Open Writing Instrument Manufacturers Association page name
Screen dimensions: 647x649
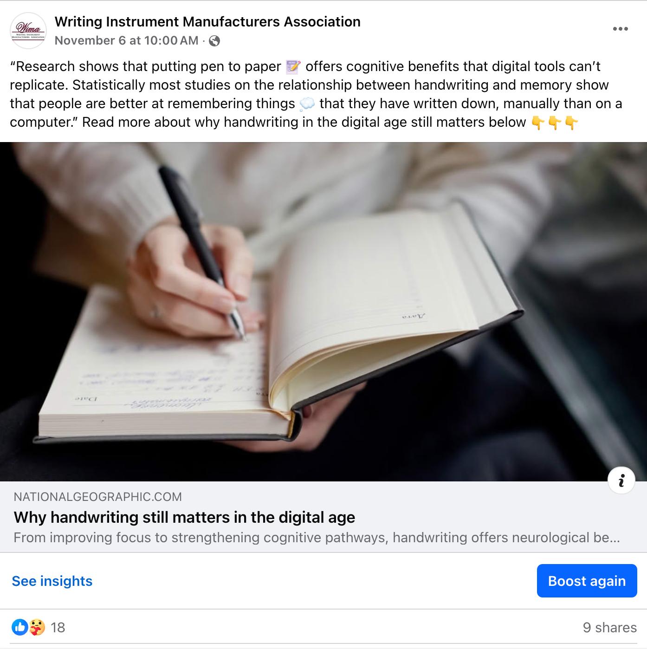coord(207,22)
